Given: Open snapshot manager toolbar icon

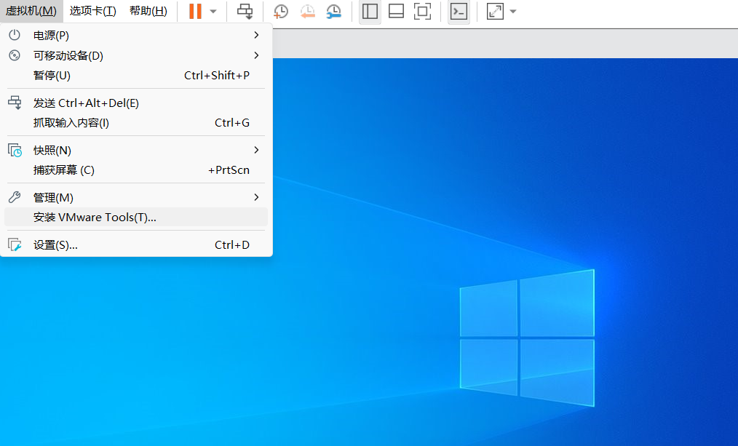Looking at the screenshot, I should click(x=333, y=12).
